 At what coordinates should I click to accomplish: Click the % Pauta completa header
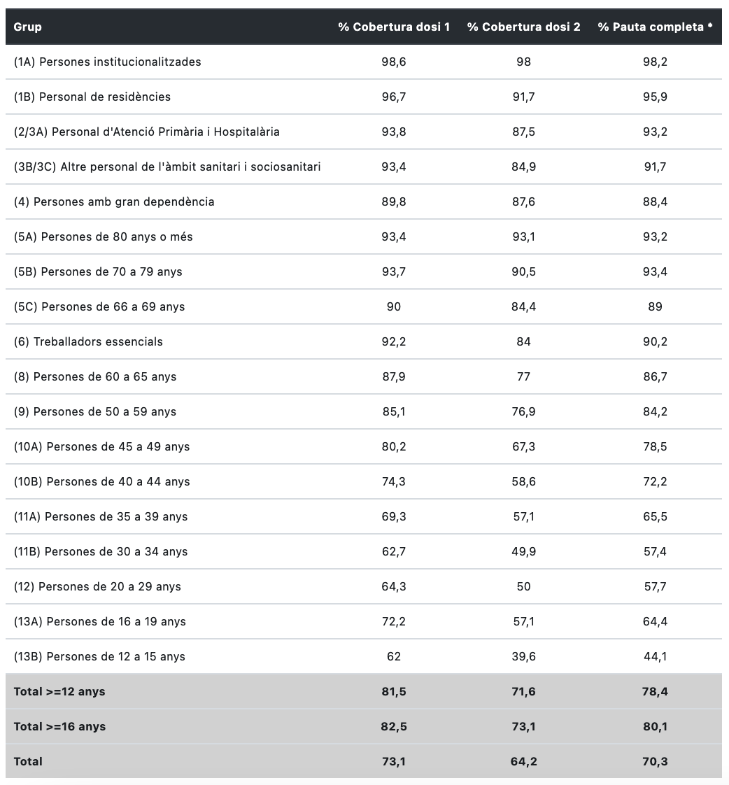[x=655, y=27]
